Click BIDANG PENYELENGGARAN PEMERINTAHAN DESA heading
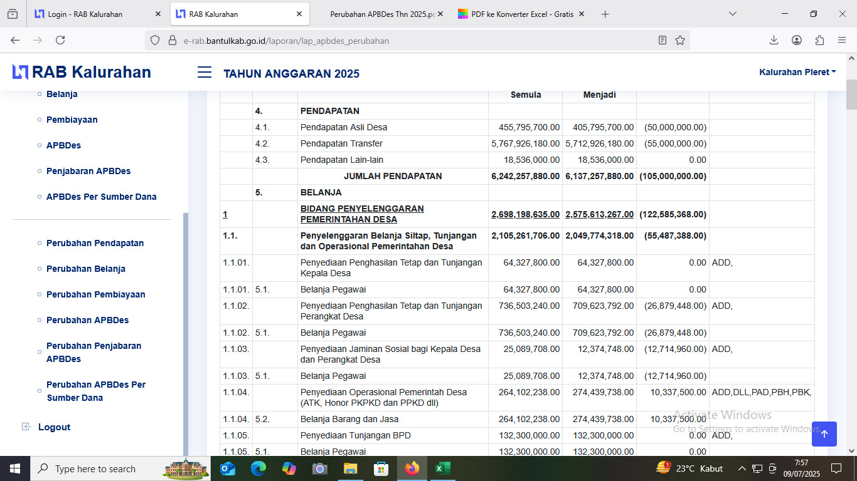Viewport: 857px width, 481px height. tap(362, 214)
